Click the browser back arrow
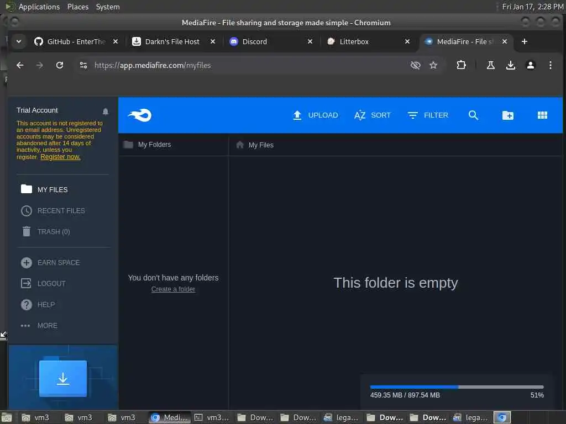 click(x=20, y=65)
